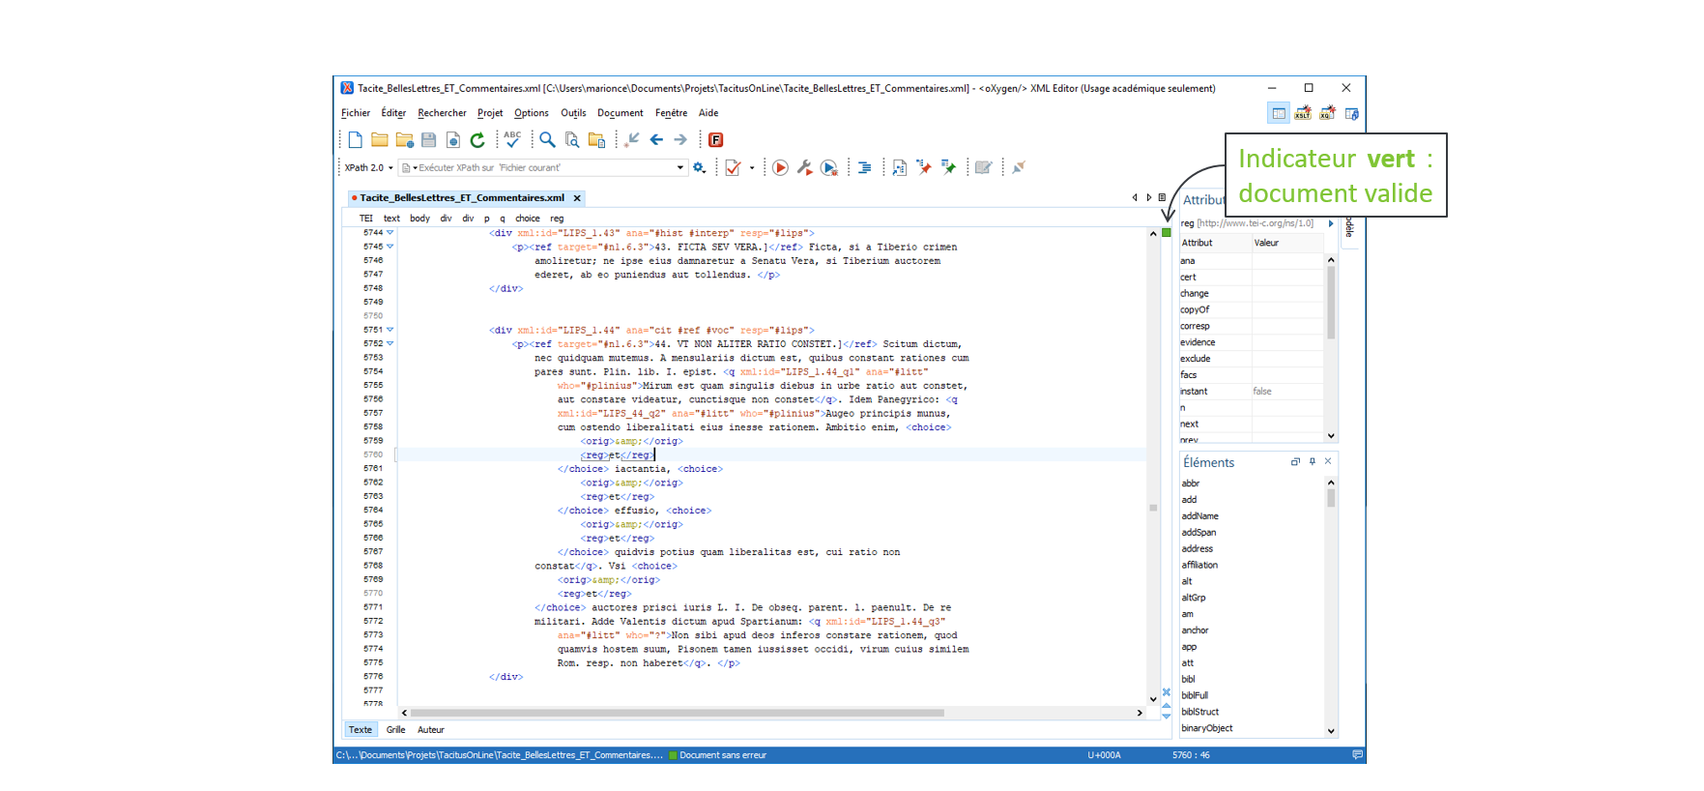Collapse the fold marker on line 5744
Screen dimensions: 1704x791
[x=390, y=233]
